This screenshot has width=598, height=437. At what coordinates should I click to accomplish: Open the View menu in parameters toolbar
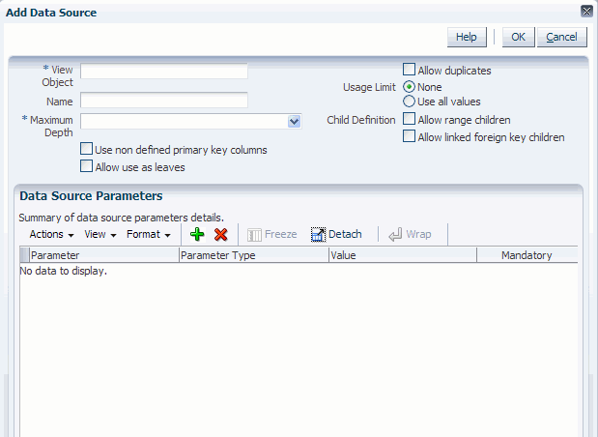tap(100, 234)
